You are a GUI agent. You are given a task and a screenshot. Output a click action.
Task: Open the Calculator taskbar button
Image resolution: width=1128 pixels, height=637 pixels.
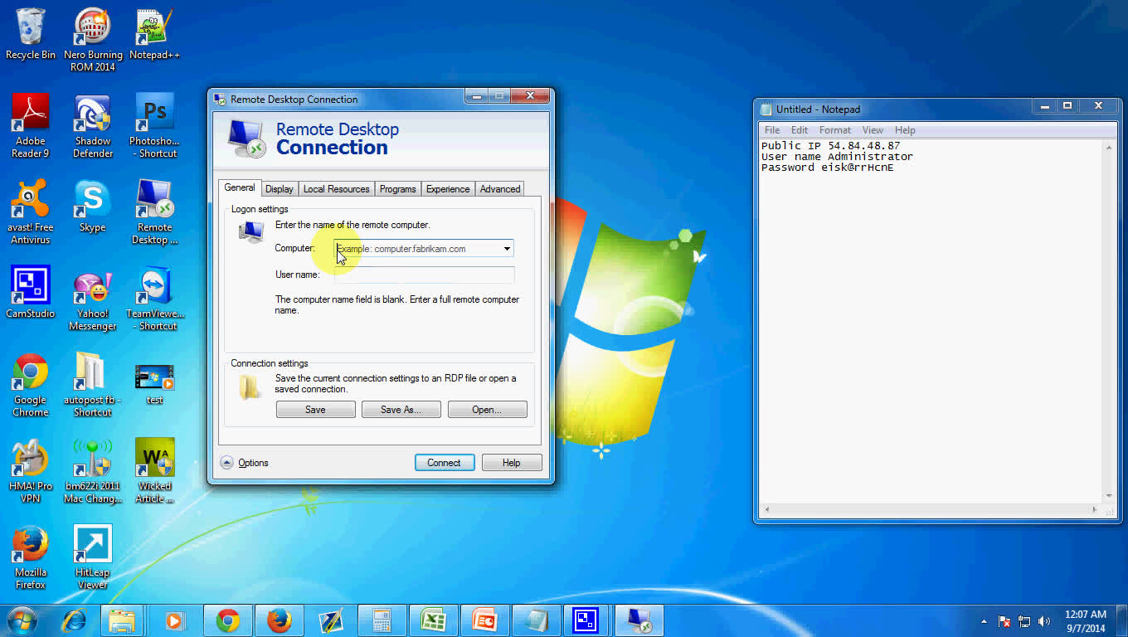tap(382, 620)
